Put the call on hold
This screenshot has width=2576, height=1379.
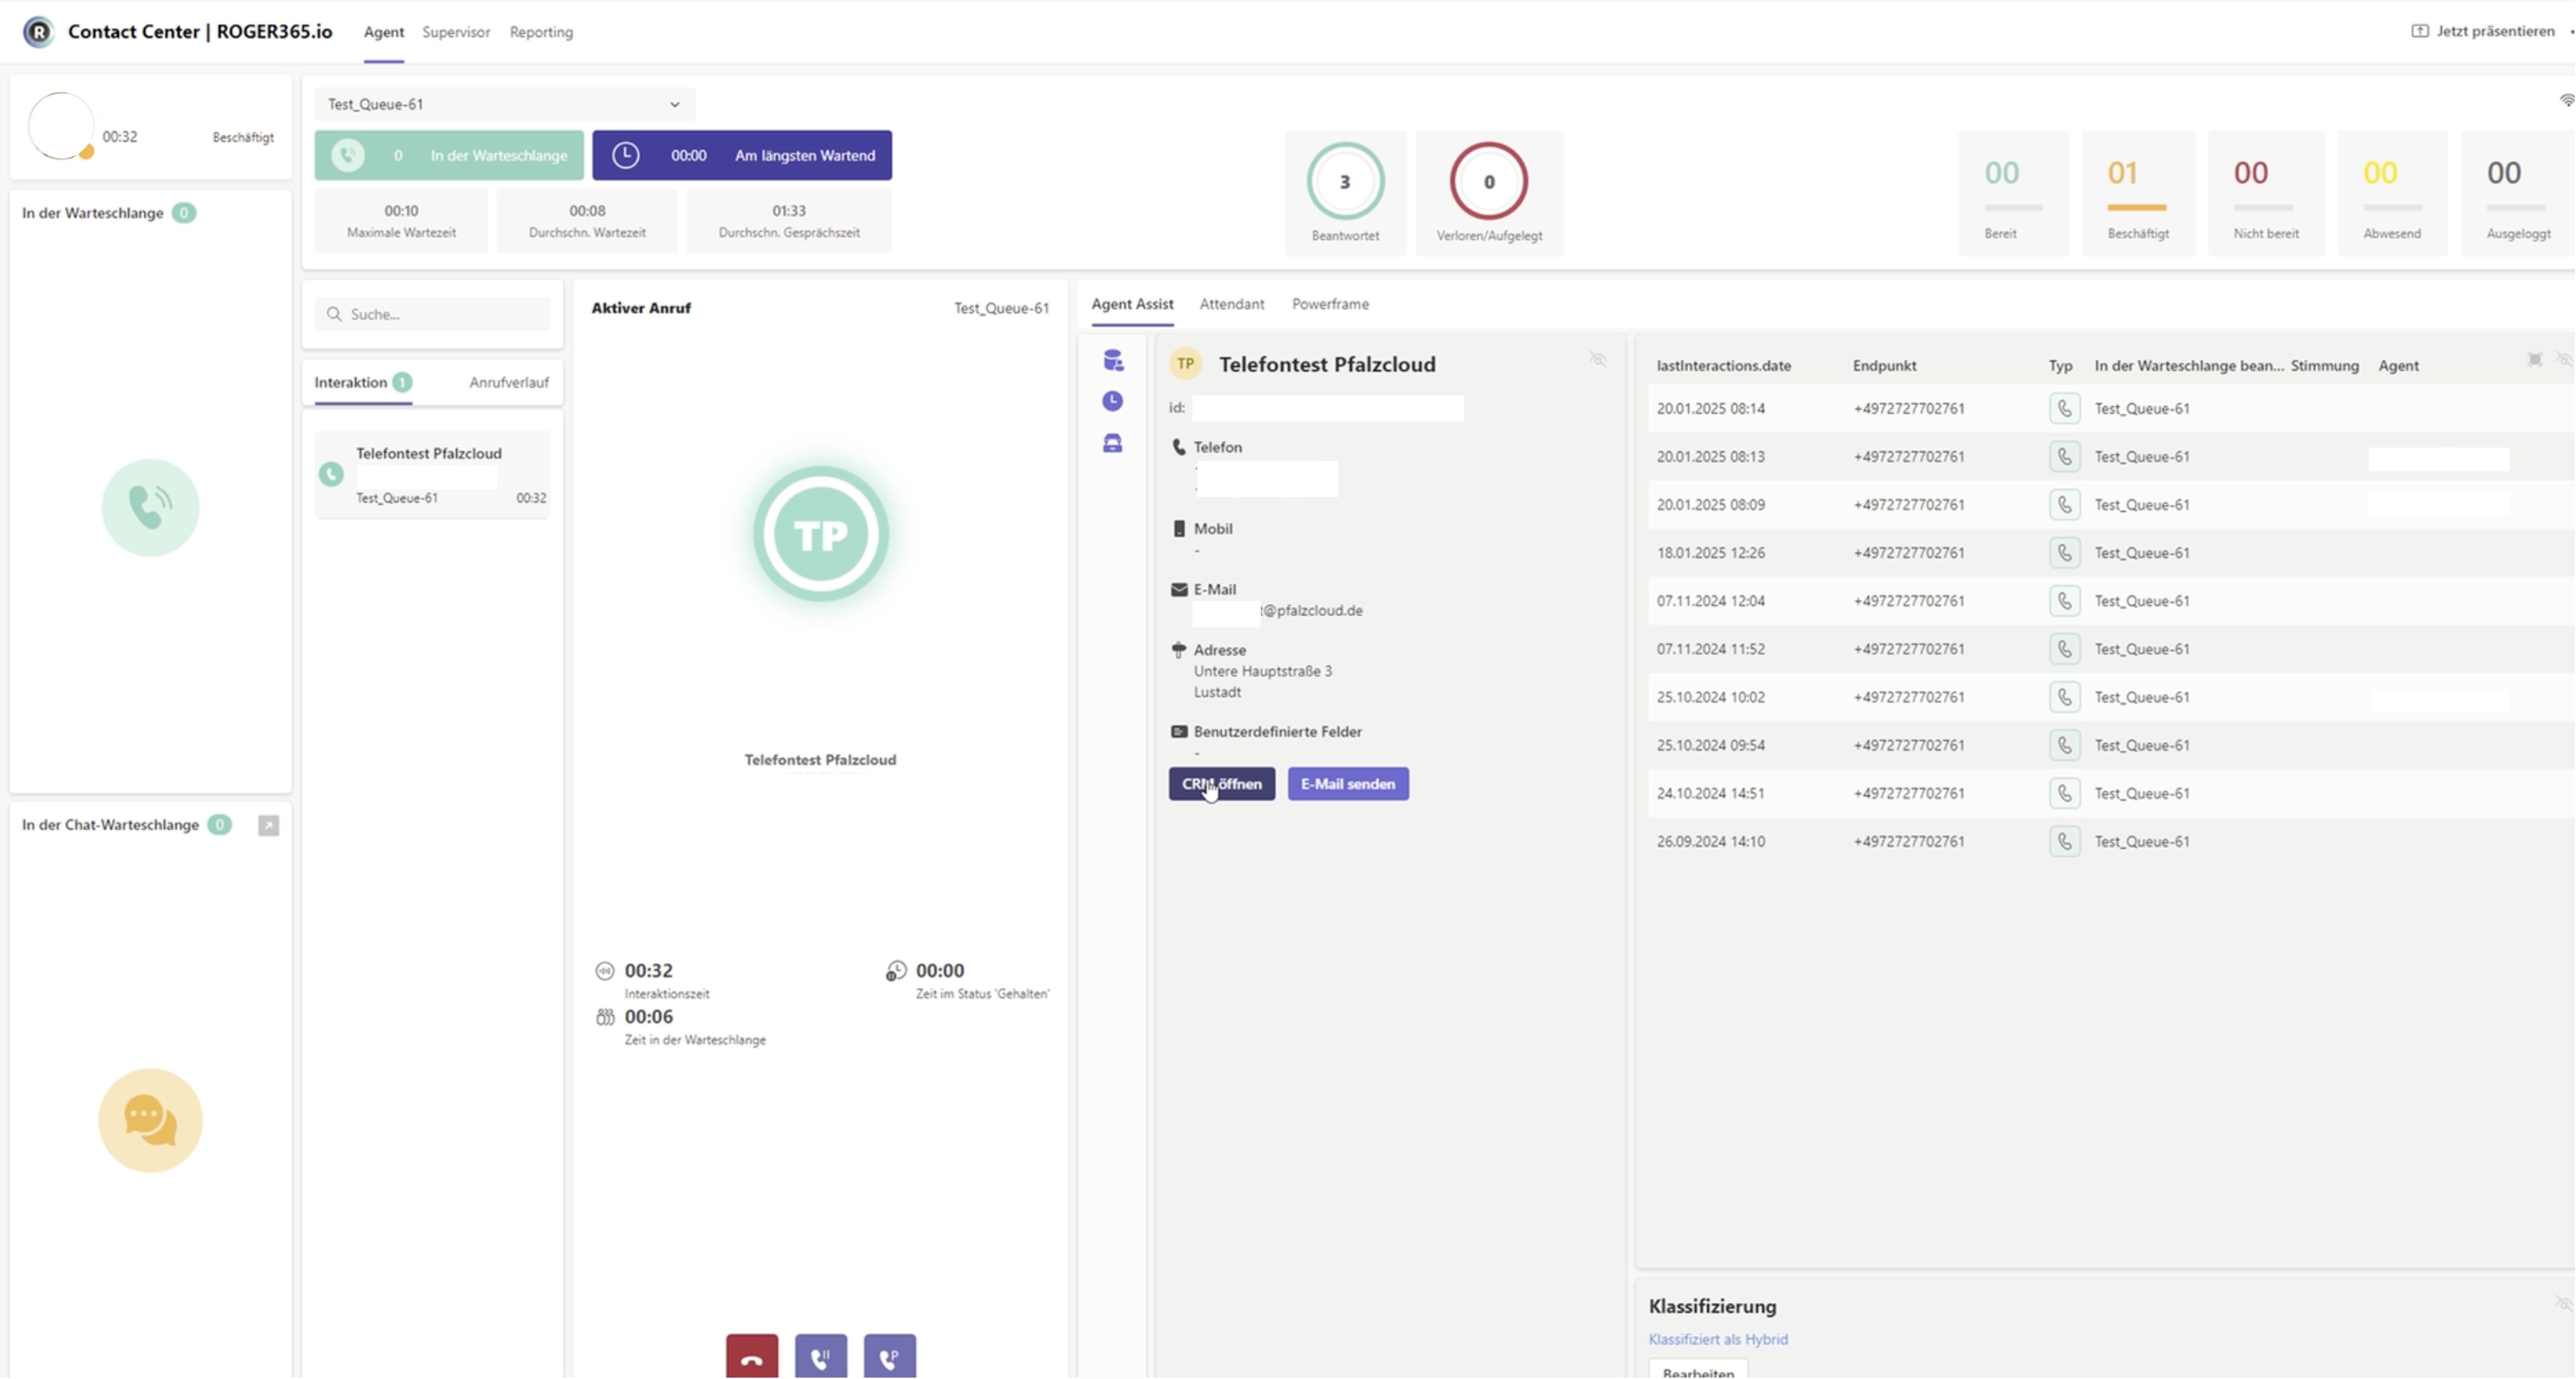[820, 1357]
